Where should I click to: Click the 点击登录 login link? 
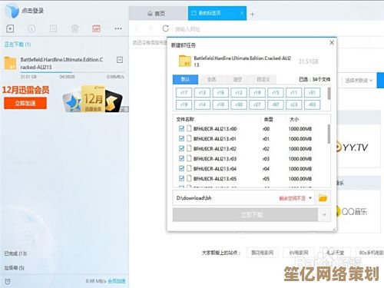(32, 11)
